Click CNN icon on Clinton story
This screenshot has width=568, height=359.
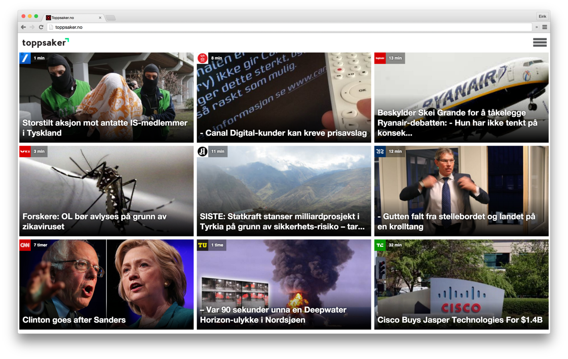coord(25,245)
